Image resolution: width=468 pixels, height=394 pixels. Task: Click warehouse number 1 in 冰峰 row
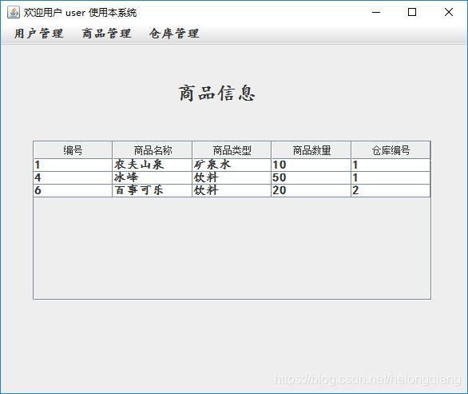[x=391, y=177]
